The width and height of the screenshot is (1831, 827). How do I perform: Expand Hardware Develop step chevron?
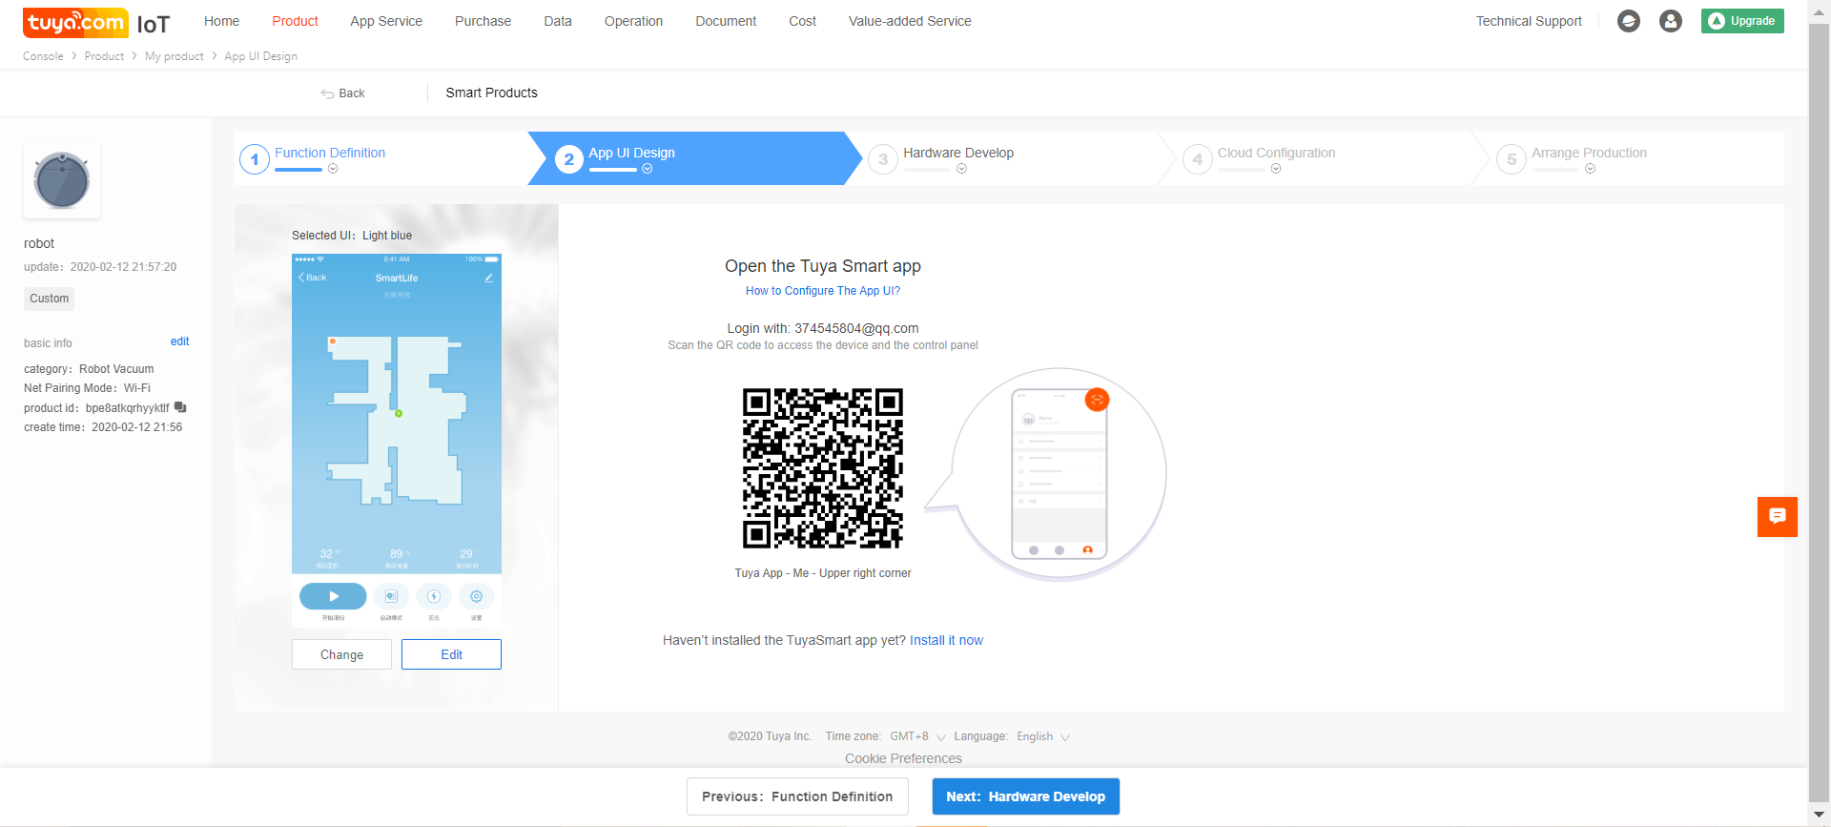961,169
